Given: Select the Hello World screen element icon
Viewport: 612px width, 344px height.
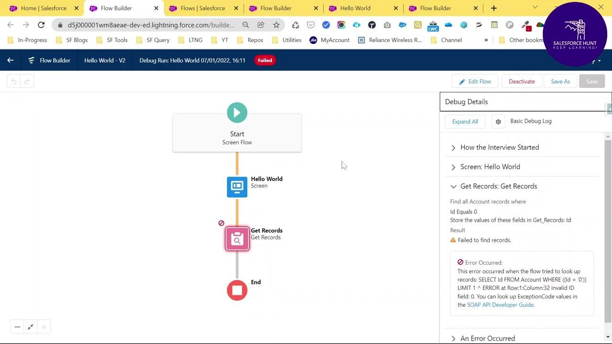Looking at the screenshot, I should [237, 187].
